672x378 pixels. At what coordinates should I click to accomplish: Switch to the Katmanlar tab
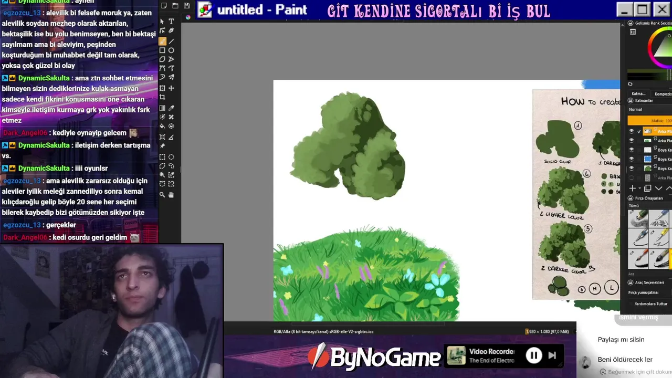pos(639,93)
